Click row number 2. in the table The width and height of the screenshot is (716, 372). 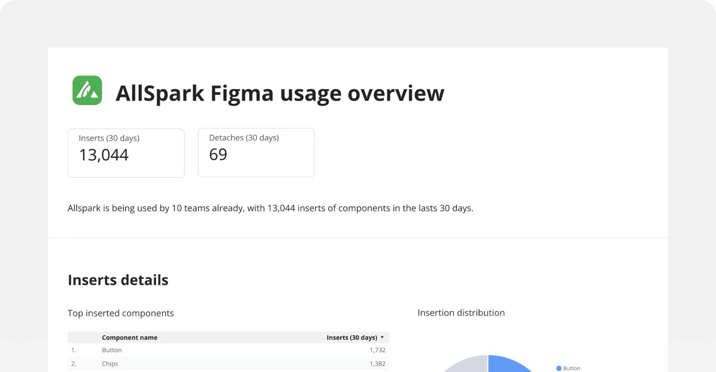[74, 364]
